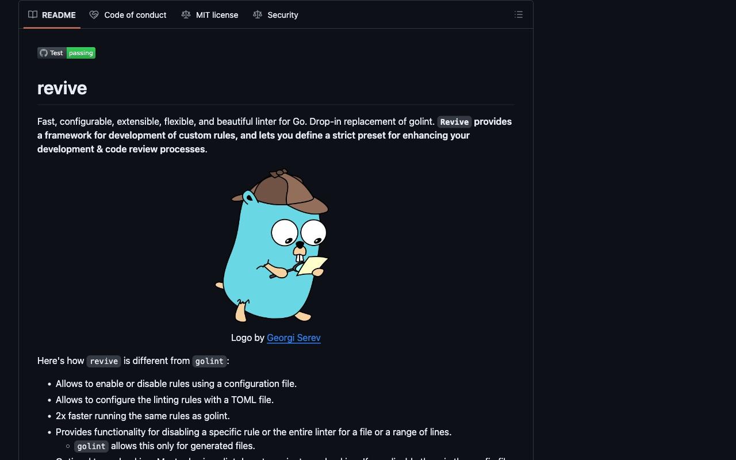Switch to Code of conduct tab
Screen dimensions: 736x460
[x=128, y=15]
